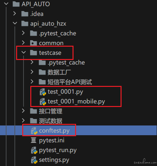Expand the 数据工厂 folder

click(32, 72)
